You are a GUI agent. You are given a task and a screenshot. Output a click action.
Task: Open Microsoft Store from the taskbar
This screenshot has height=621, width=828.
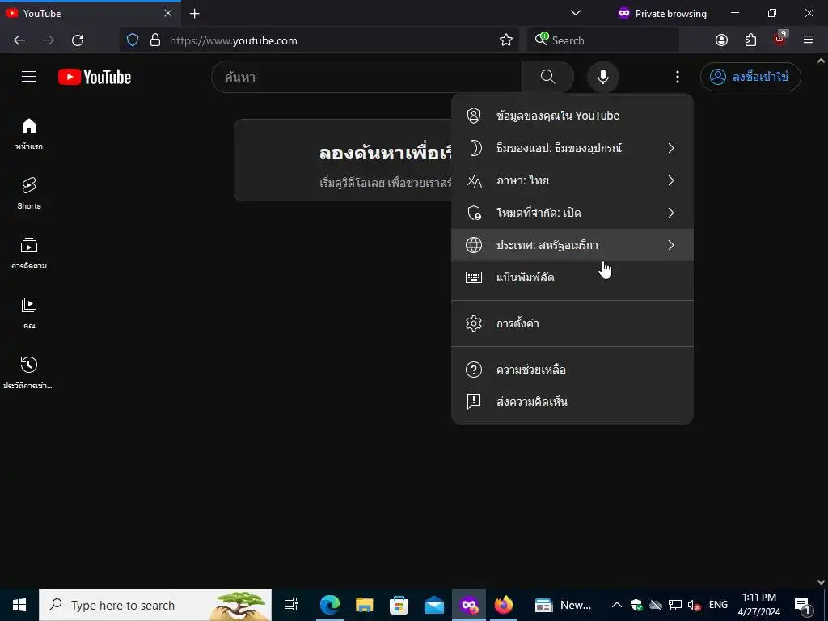click(399, 605)
